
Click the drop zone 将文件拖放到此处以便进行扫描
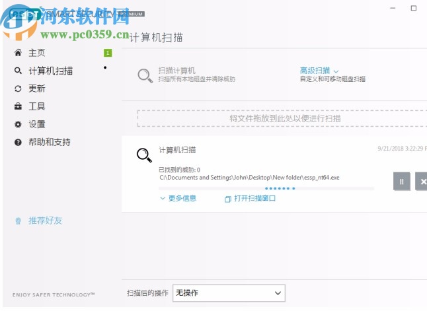pos(282,118)
